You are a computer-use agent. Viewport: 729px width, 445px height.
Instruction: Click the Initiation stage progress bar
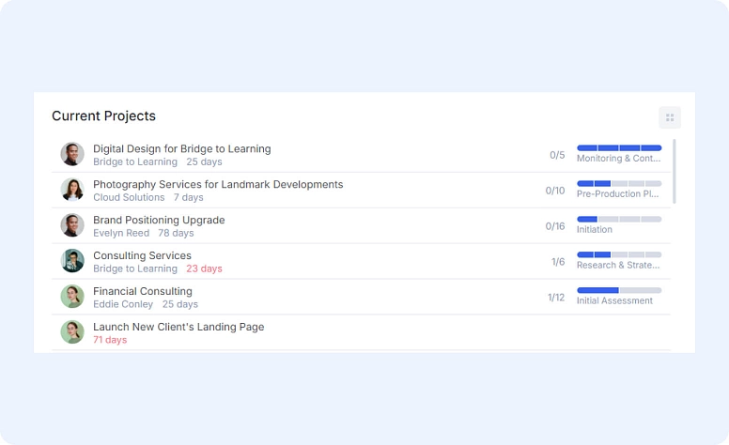(x=619, y=220)
